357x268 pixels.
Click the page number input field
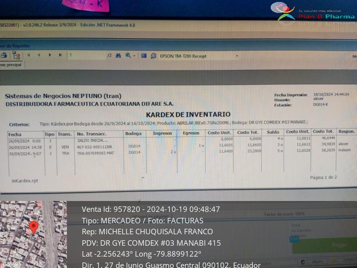(87, 56)
